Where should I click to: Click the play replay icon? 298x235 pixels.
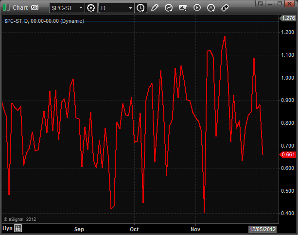[197, 8]
